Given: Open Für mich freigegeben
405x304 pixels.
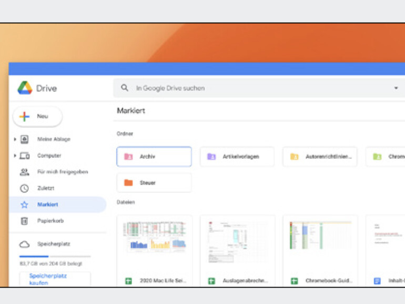Looking at the screenshot, I should tap(63, 172).
